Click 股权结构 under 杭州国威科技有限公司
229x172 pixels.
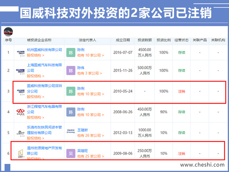pyautogui.click(x=35, y=55)
